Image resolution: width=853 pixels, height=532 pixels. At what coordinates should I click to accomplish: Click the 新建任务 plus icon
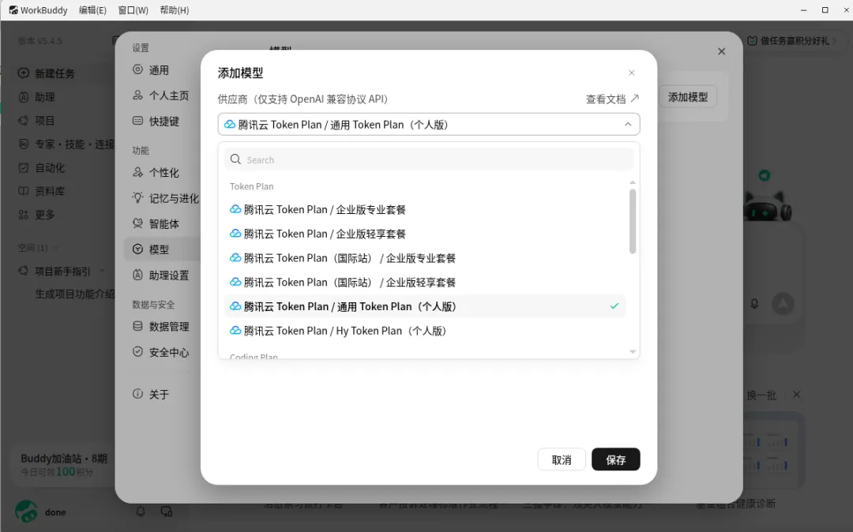click(24, 73)
